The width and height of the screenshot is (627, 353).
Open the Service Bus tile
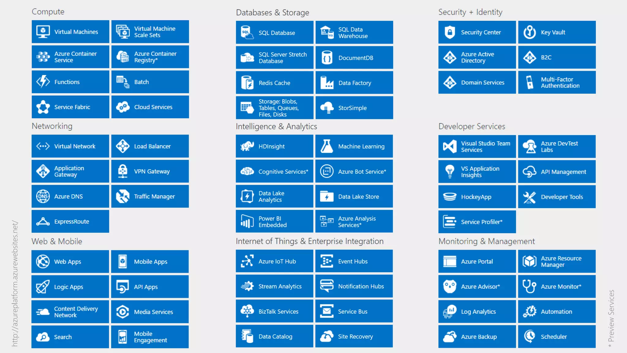pyautogui.click(x=354, y=311)
